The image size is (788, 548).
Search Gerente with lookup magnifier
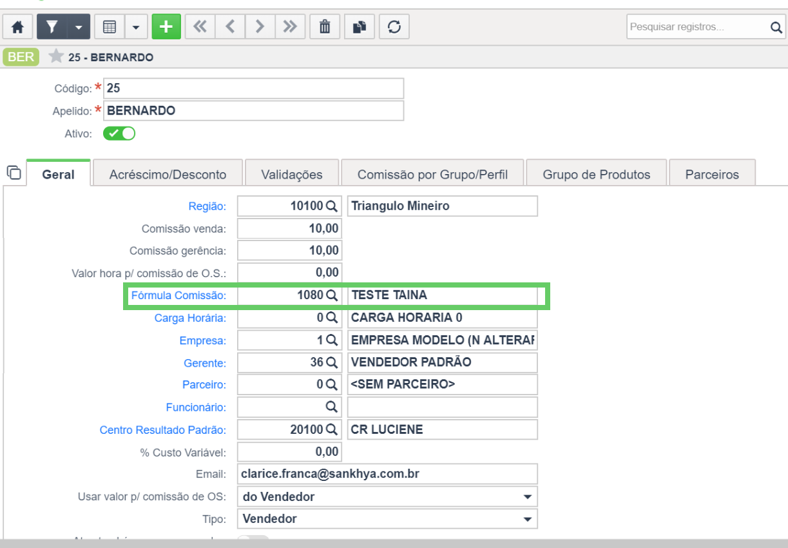pyautogui.click(x=331, y=362)
